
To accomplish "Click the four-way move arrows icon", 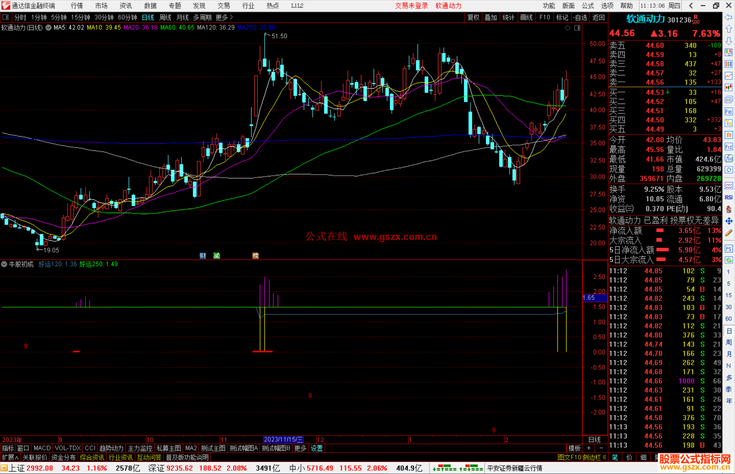I will (729, 221).
